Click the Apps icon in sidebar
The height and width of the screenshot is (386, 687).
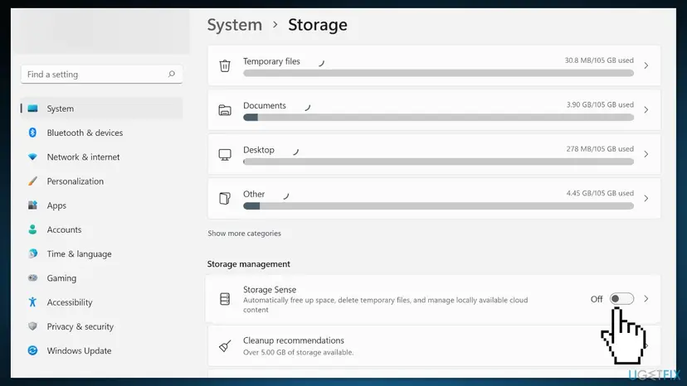[x=32, y=205]
